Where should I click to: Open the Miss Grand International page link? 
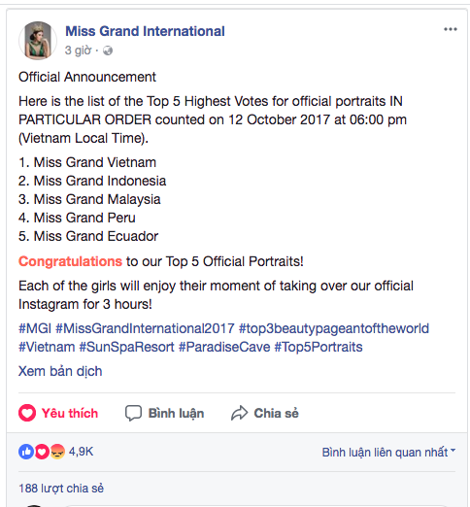(x=145, y=31)
